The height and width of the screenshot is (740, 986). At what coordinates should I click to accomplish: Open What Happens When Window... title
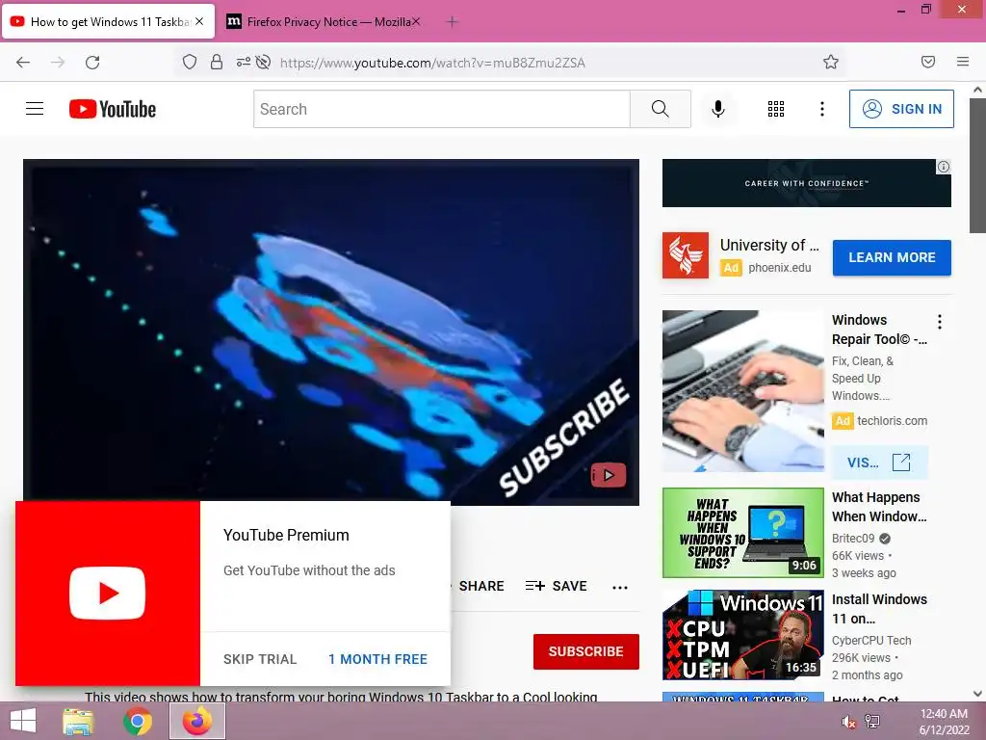pyautogui.click(x=878, y=507)
